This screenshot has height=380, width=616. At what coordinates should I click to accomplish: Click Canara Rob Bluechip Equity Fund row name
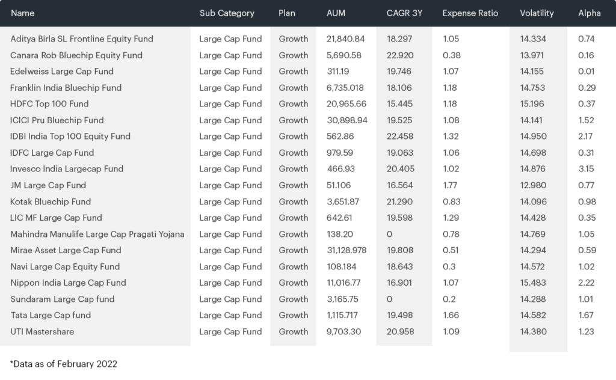(76, 55)
